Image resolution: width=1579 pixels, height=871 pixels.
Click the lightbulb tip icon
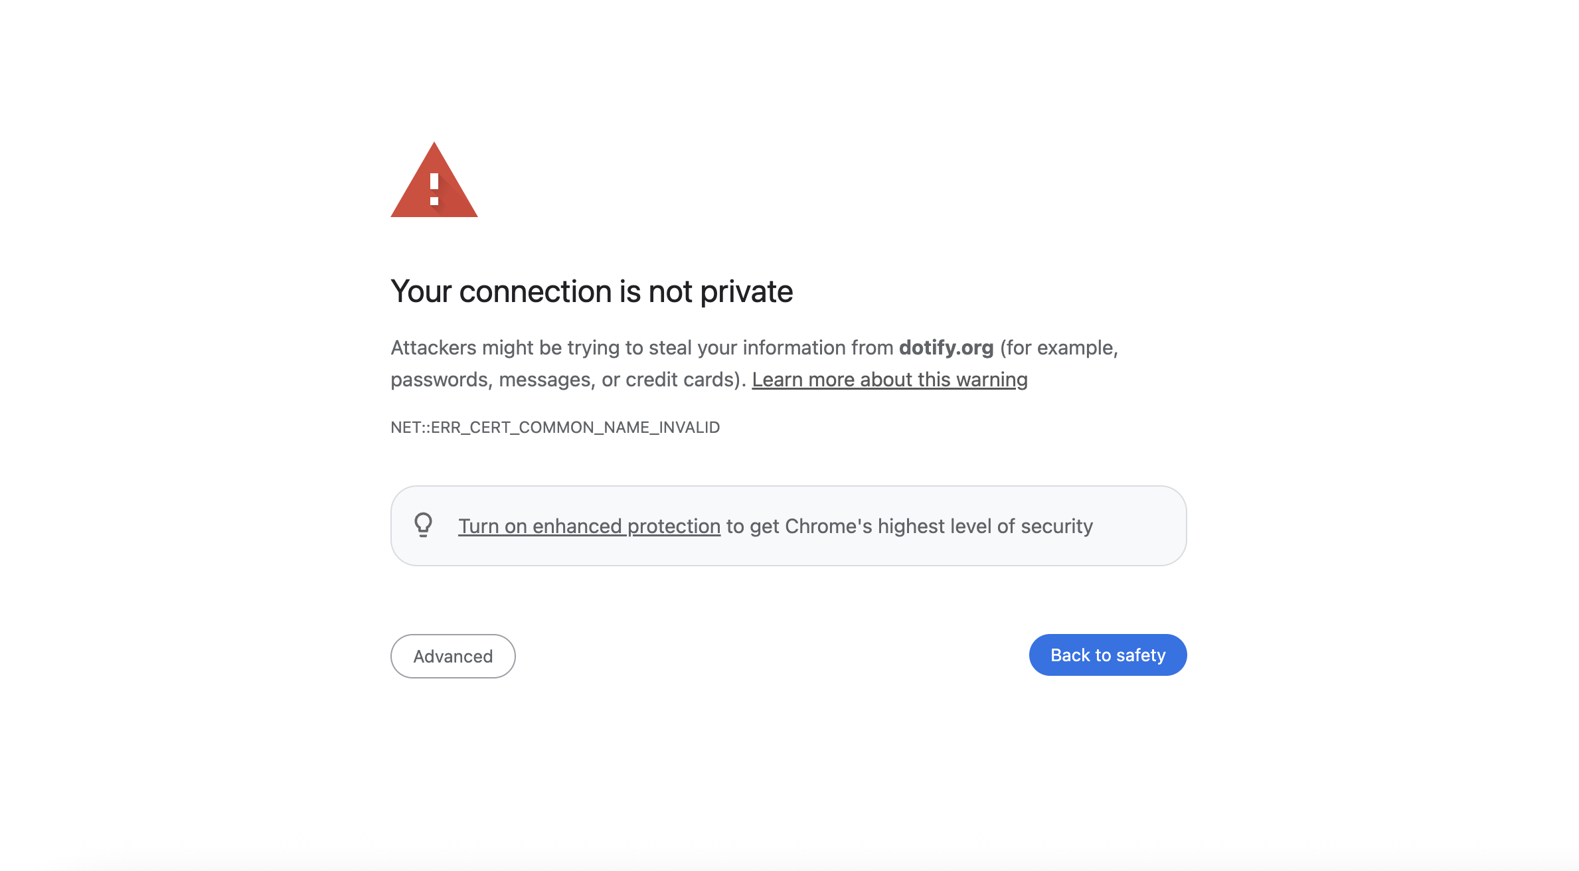click(423, 524)
